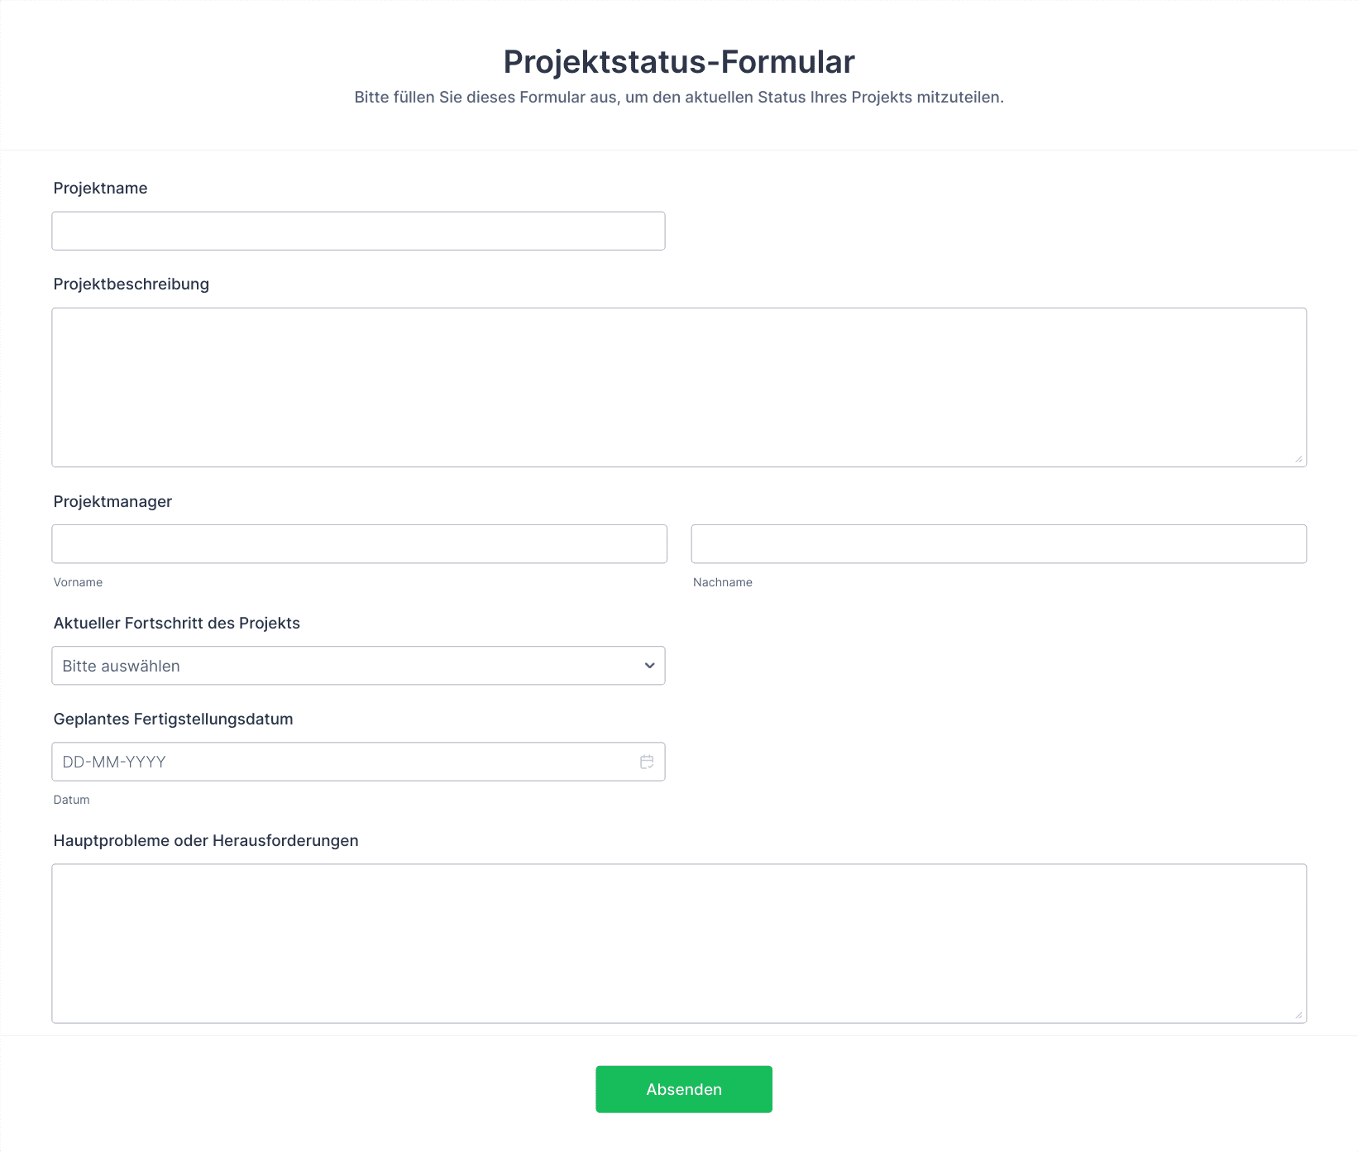The image size is (1358, 1152).
Task: Click into the Projektbeschreibung text area
Action: point(678,387)
